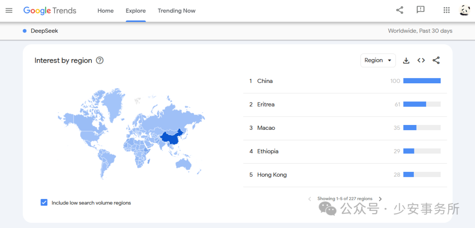475x228 pixels.
Task: Open the Eritrea region entry
Action: (266, 104)
